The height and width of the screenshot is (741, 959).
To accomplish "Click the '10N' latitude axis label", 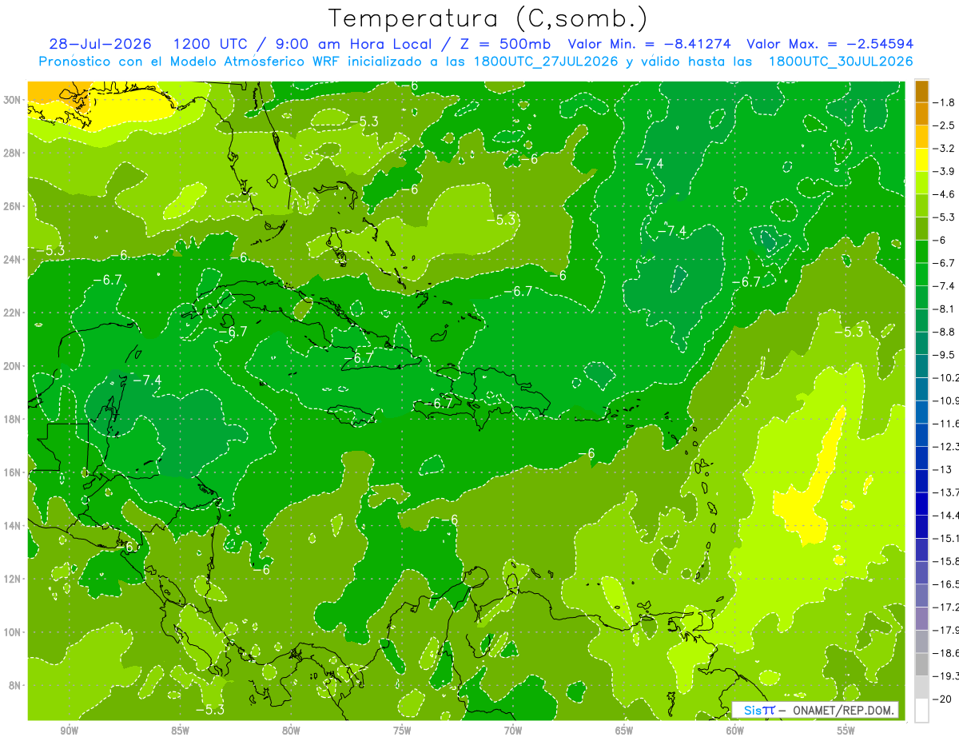I will pyautogui.click(x=13, y=632).
